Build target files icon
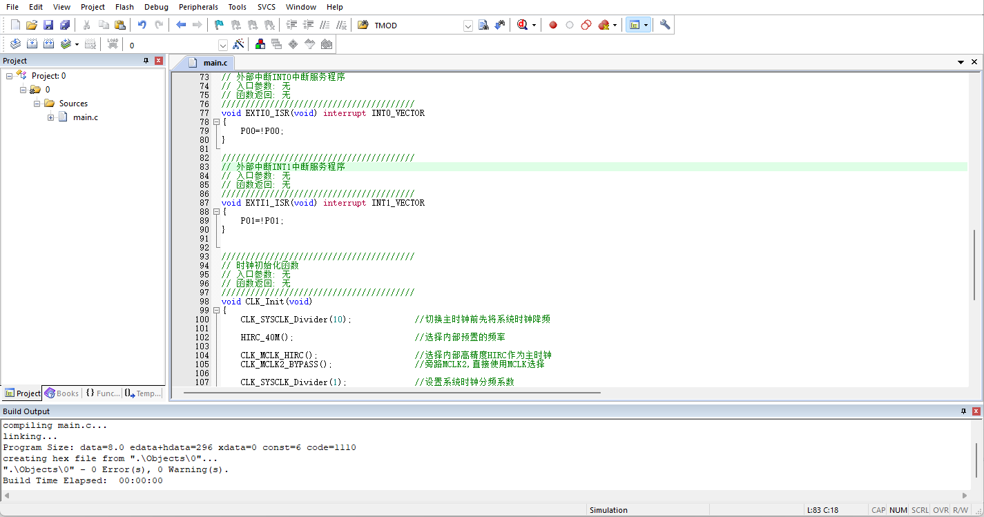The height and width of the screenshot is (517, 984). coord(32,44)
